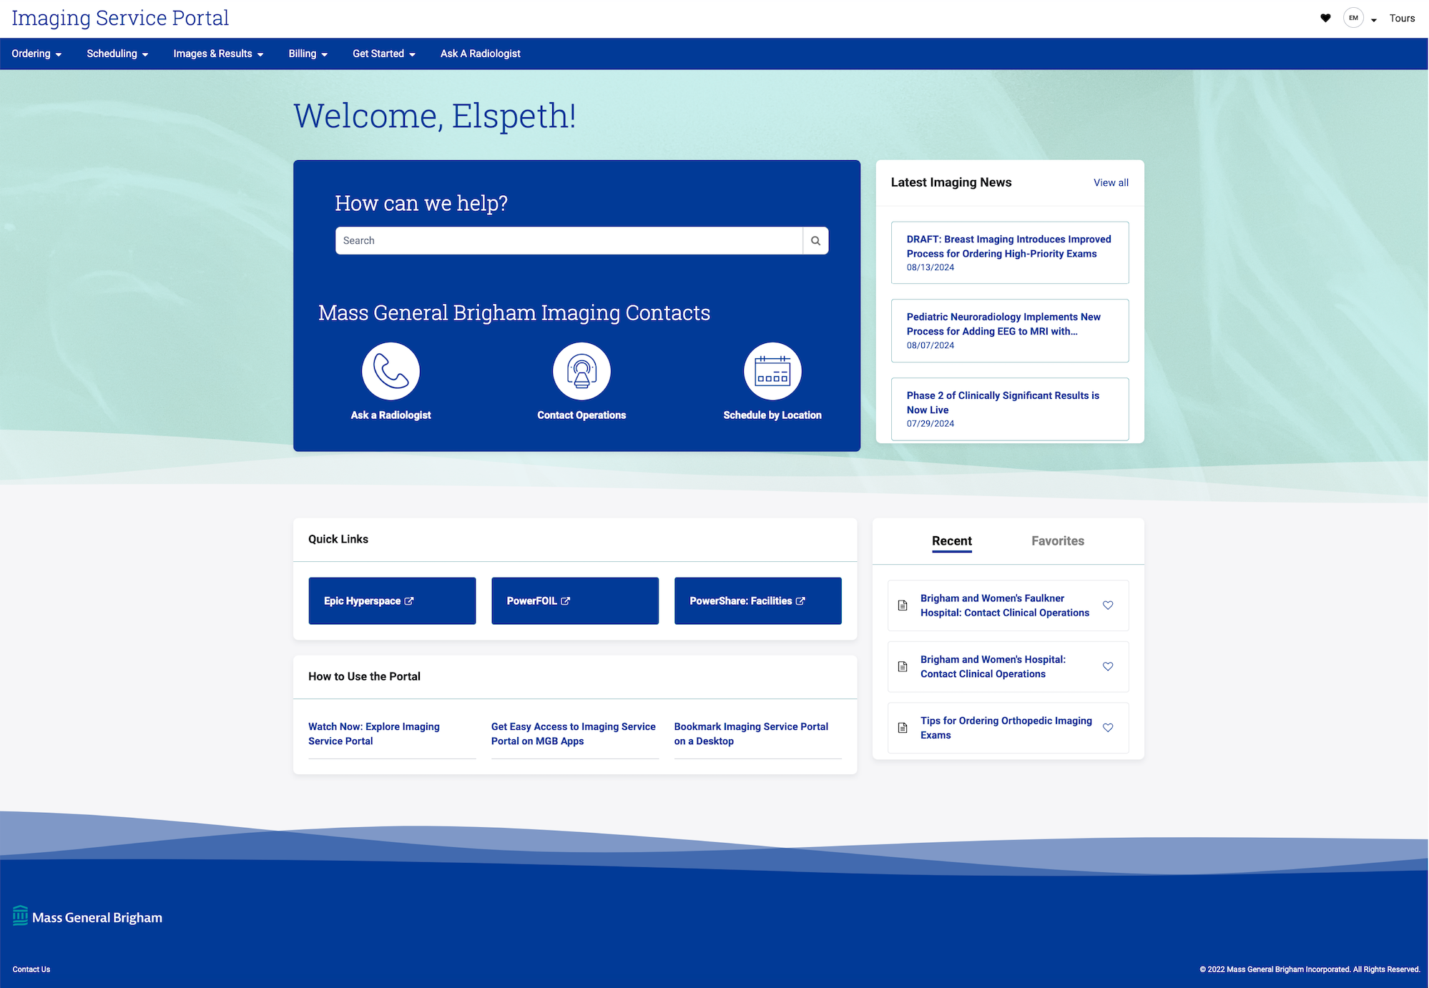The height and width of the screenshot is (988, 1429).
Task: Open Phase 2 Clinically Significant Results article
Action: pyautogui.click(x=1010, y=409)
